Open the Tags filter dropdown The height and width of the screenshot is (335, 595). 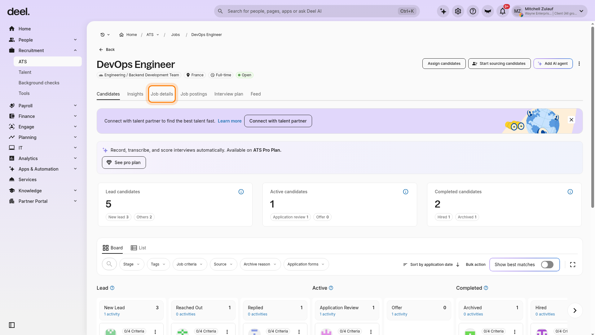coord(158,264)
